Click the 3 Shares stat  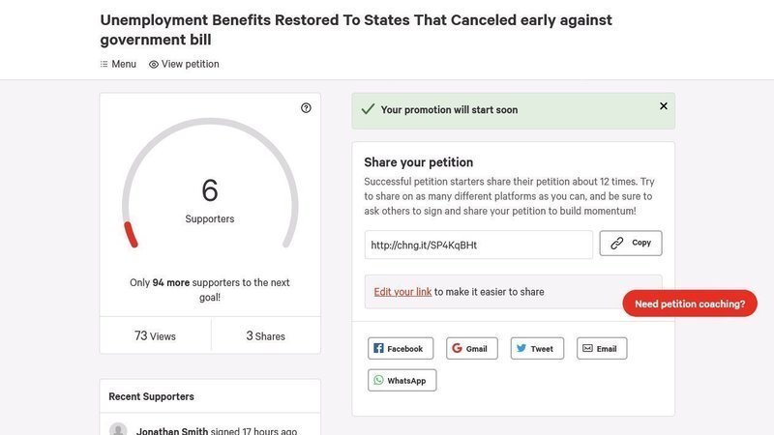coord(265,336)
